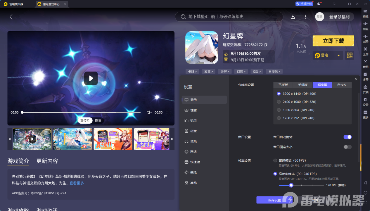Switch to 手机版 resolution tab
The height and width of the screenshot is (211, 370).
click(x=303, y=85)
